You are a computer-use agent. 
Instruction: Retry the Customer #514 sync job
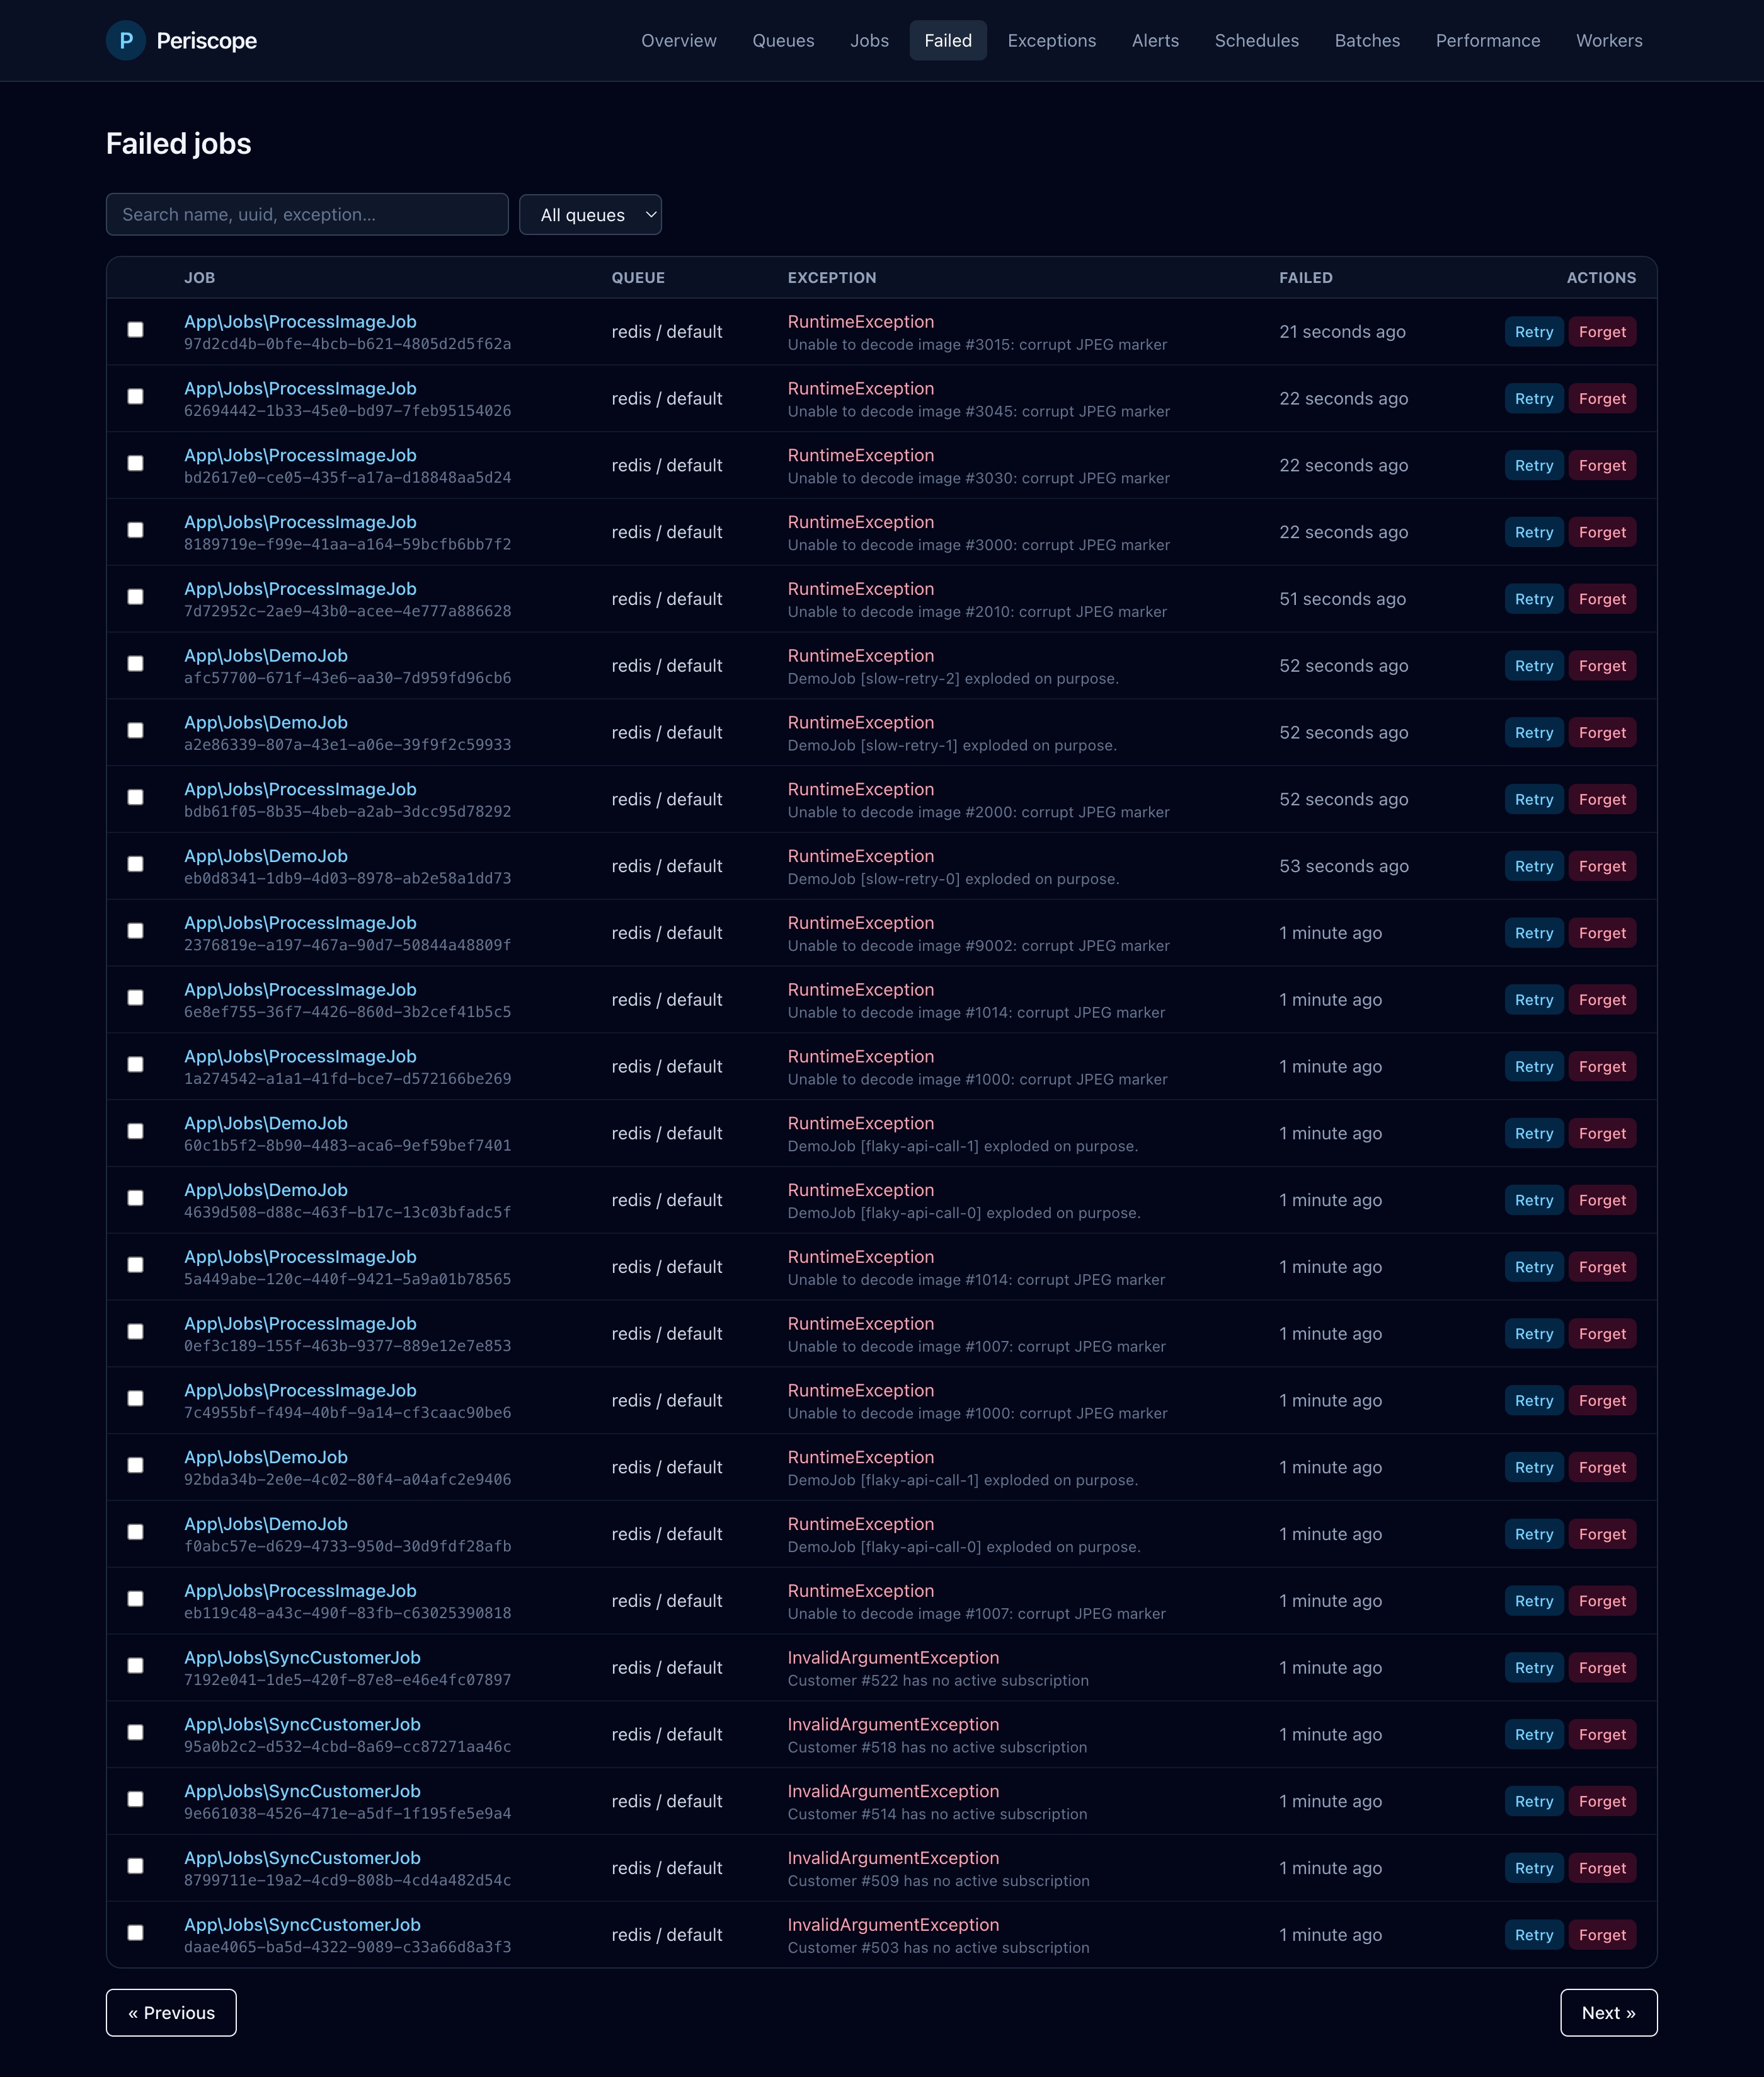pos(1533,1801)
